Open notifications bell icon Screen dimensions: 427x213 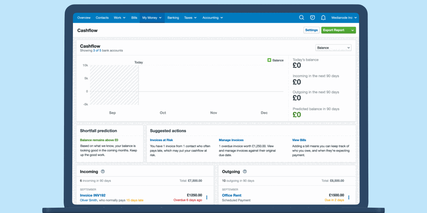point(323,17)
